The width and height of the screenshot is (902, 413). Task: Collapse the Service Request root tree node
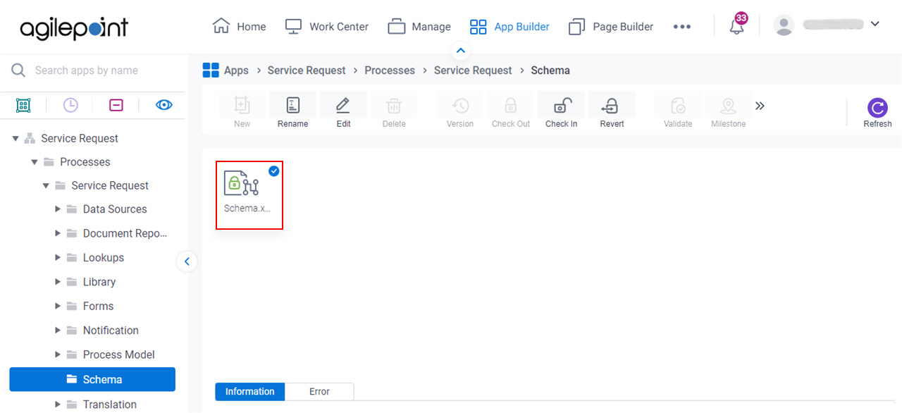click(x=16, y=139)
